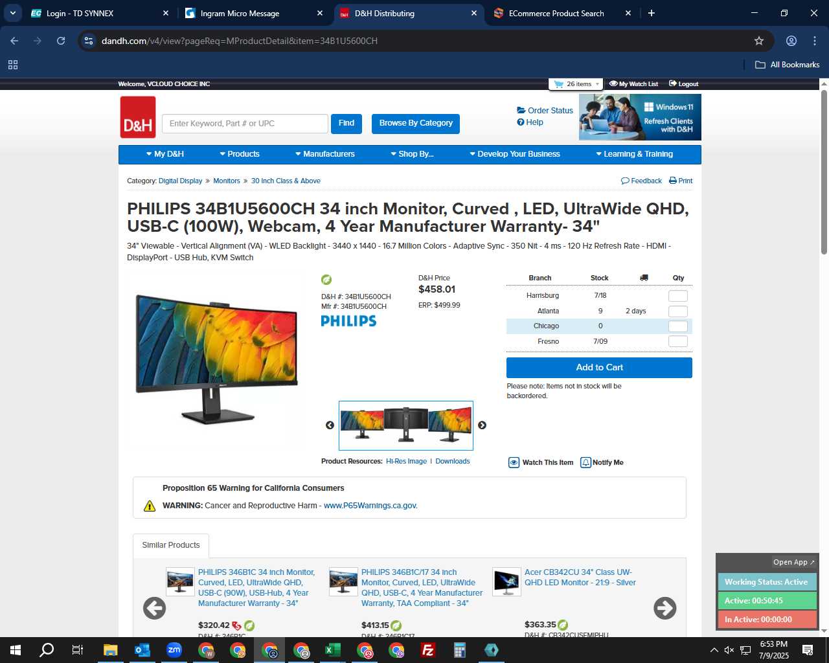Click the Find button

pos(346,124)
